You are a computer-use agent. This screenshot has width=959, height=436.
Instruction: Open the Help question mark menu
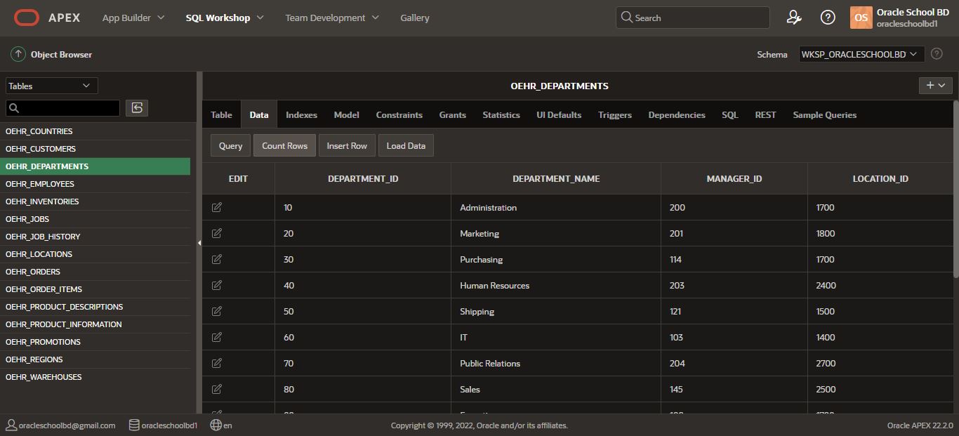pyautogui.click(x=828, y=18)
